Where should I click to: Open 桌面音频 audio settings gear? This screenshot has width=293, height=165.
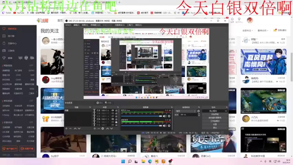point(169,126)
